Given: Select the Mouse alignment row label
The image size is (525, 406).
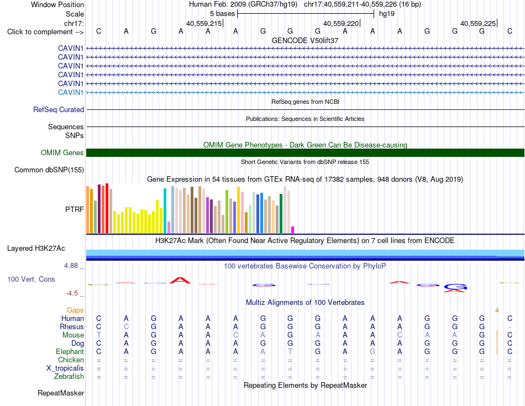Looking at the screenshot, I should [73, 335].
